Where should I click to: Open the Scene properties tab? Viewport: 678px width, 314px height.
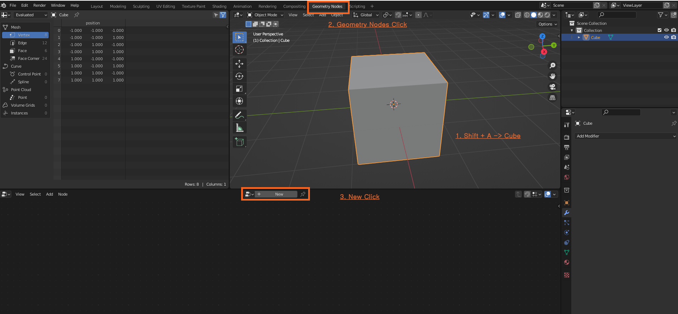567,167
